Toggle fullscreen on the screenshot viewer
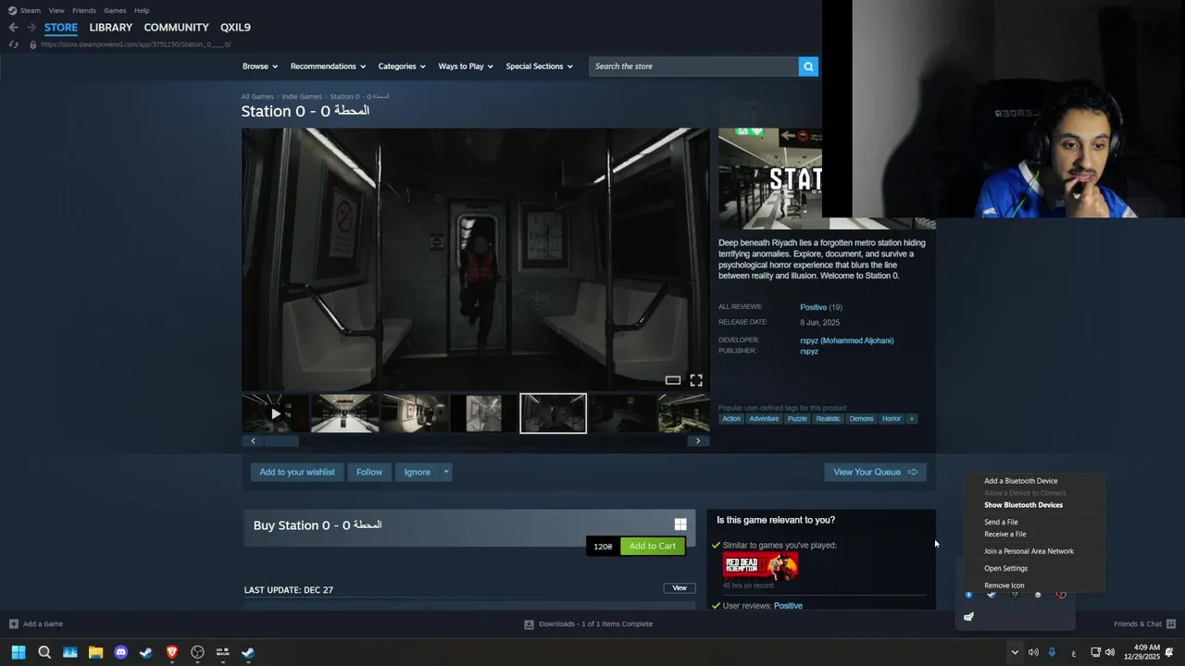This screenshot has width=1185, height=666. 696,380
